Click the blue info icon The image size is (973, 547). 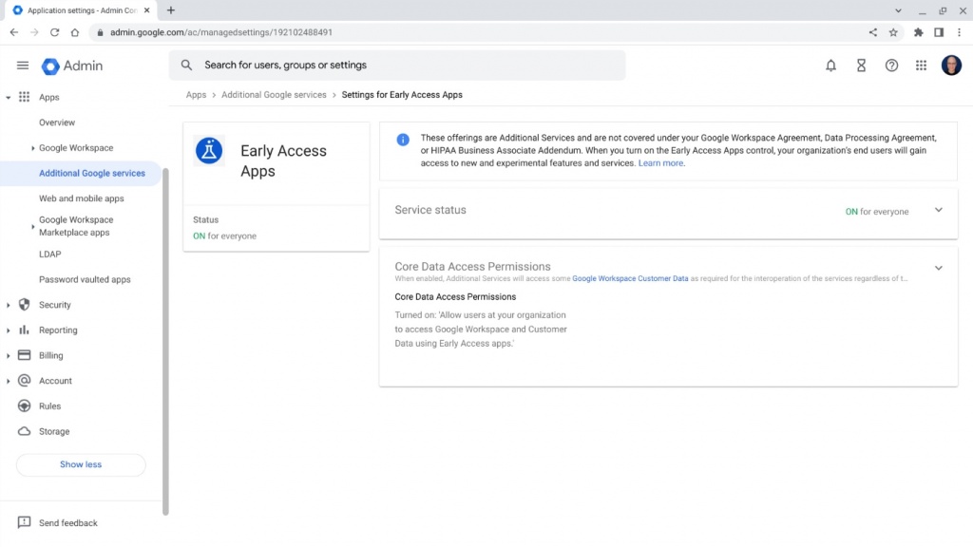pyautogui.click(x=403, y=140)
